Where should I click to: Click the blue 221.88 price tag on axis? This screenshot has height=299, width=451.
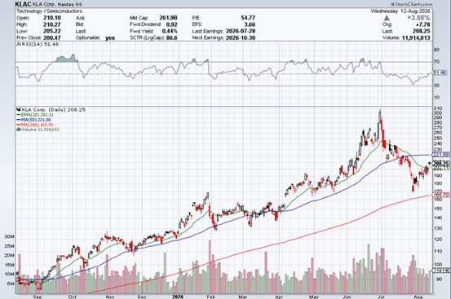pyautogui.click(x=441, y=155)
